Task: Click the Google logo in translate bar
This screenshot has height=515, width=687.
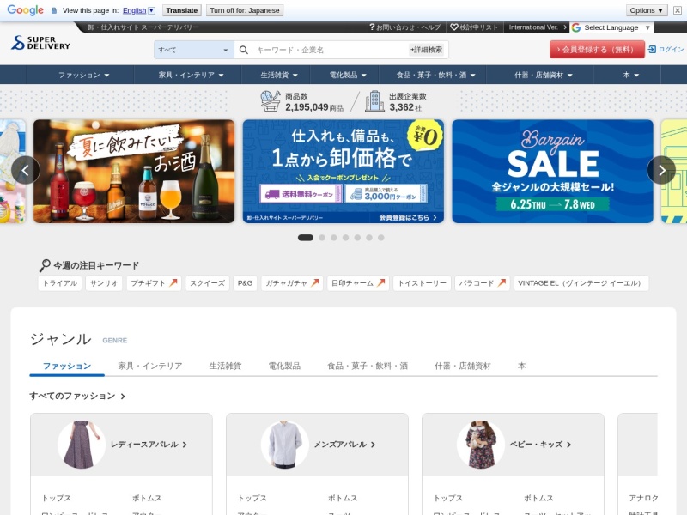Action: (26, 10)
